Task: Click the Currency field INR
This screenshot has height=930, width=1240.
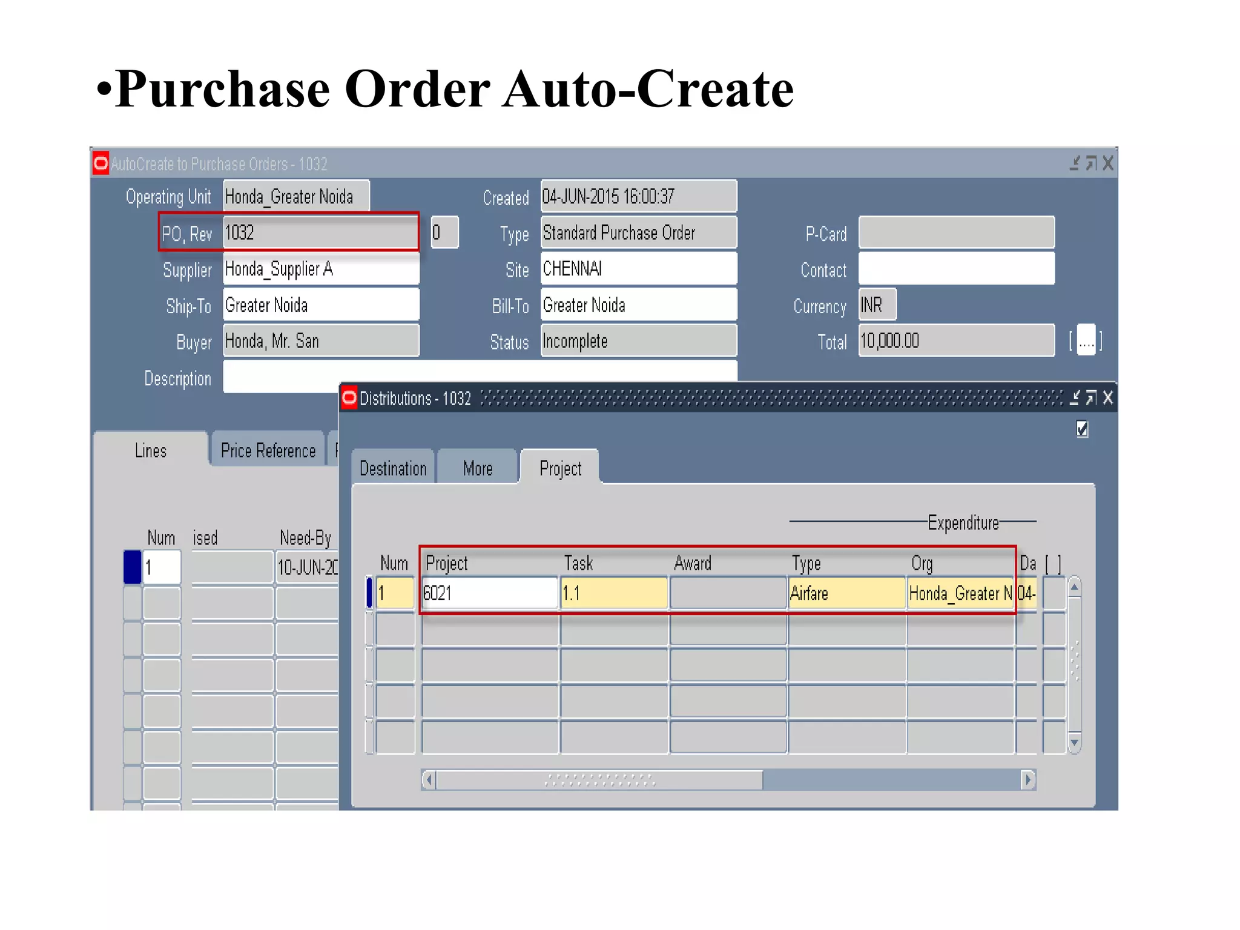Action: coord(877,305)
